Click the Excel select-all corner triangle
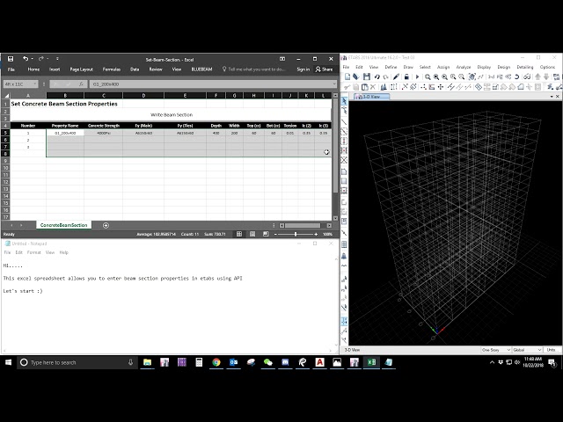563x422 pixels. tap(6, 96)
